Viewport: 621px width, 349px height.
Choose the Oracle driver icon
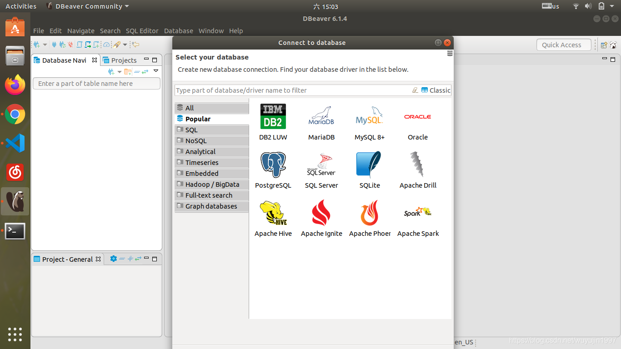[x=418, y=117]
